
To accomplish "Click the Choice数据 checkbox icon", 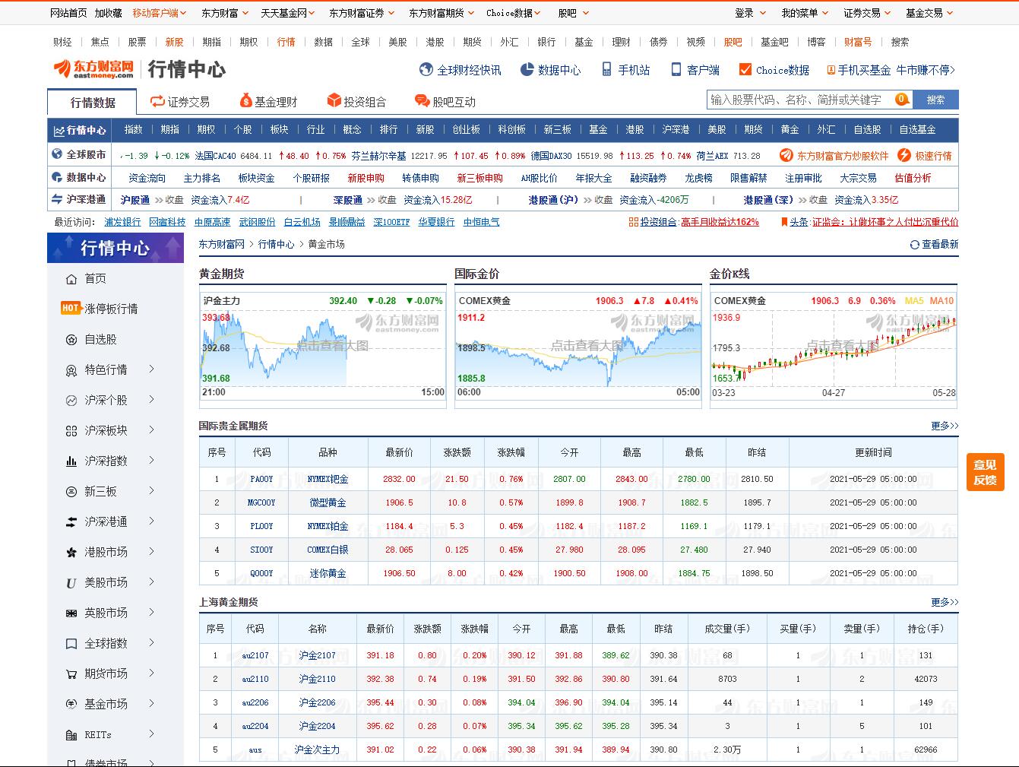I will pyautogui.click(x=745, y=70).
